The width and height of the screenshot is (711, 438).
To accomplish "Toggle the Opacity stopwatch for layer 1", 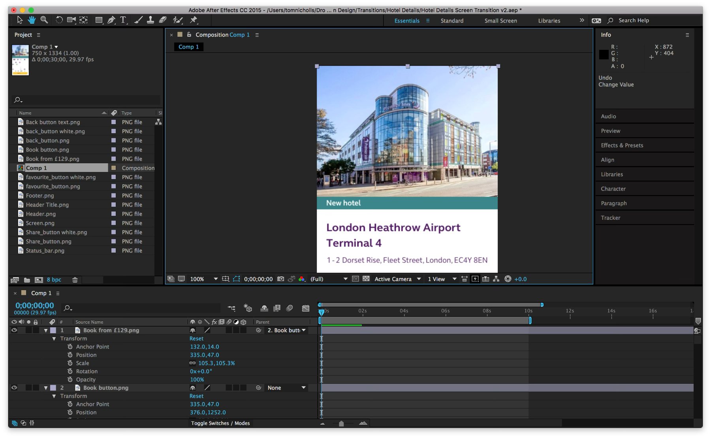I will pos(70,379).
